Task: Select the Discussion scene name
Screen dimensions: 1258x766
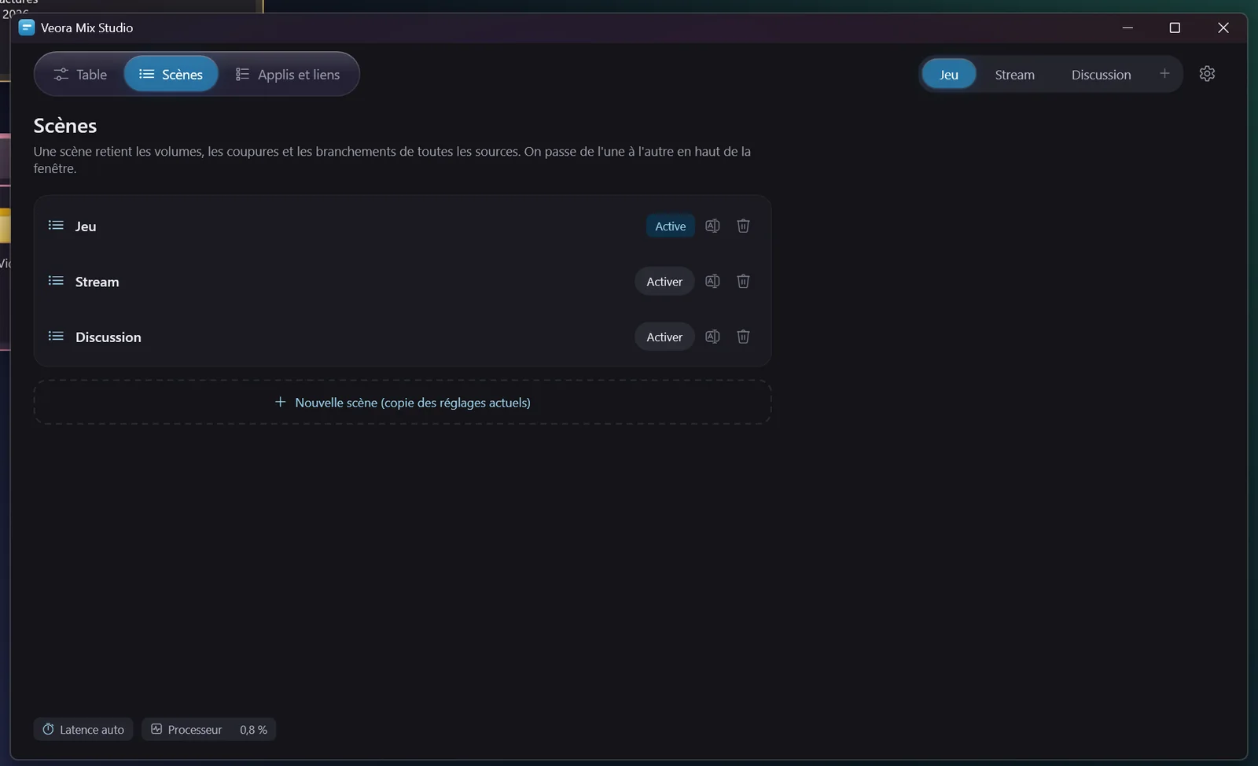Action: (x=109, y=337)
